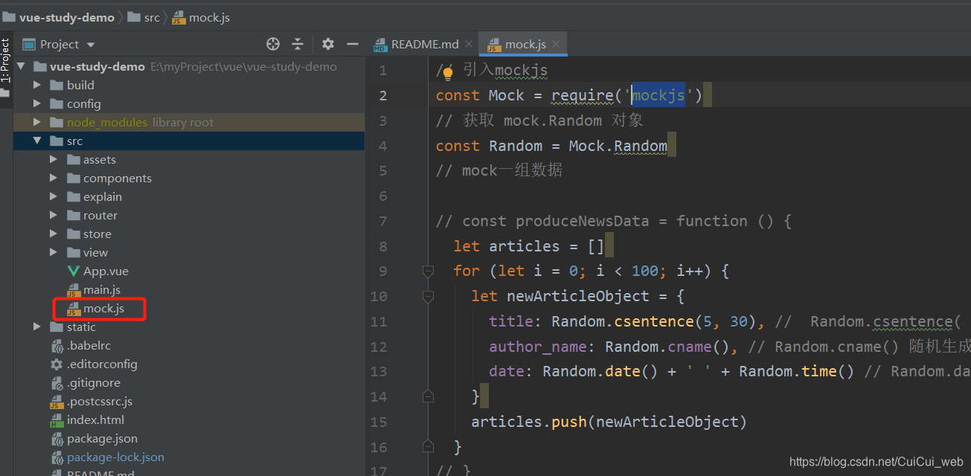Viewport: 971px width, 476px height.
Task: Open Project panel settings gear
Action: (x=328, y=44)
